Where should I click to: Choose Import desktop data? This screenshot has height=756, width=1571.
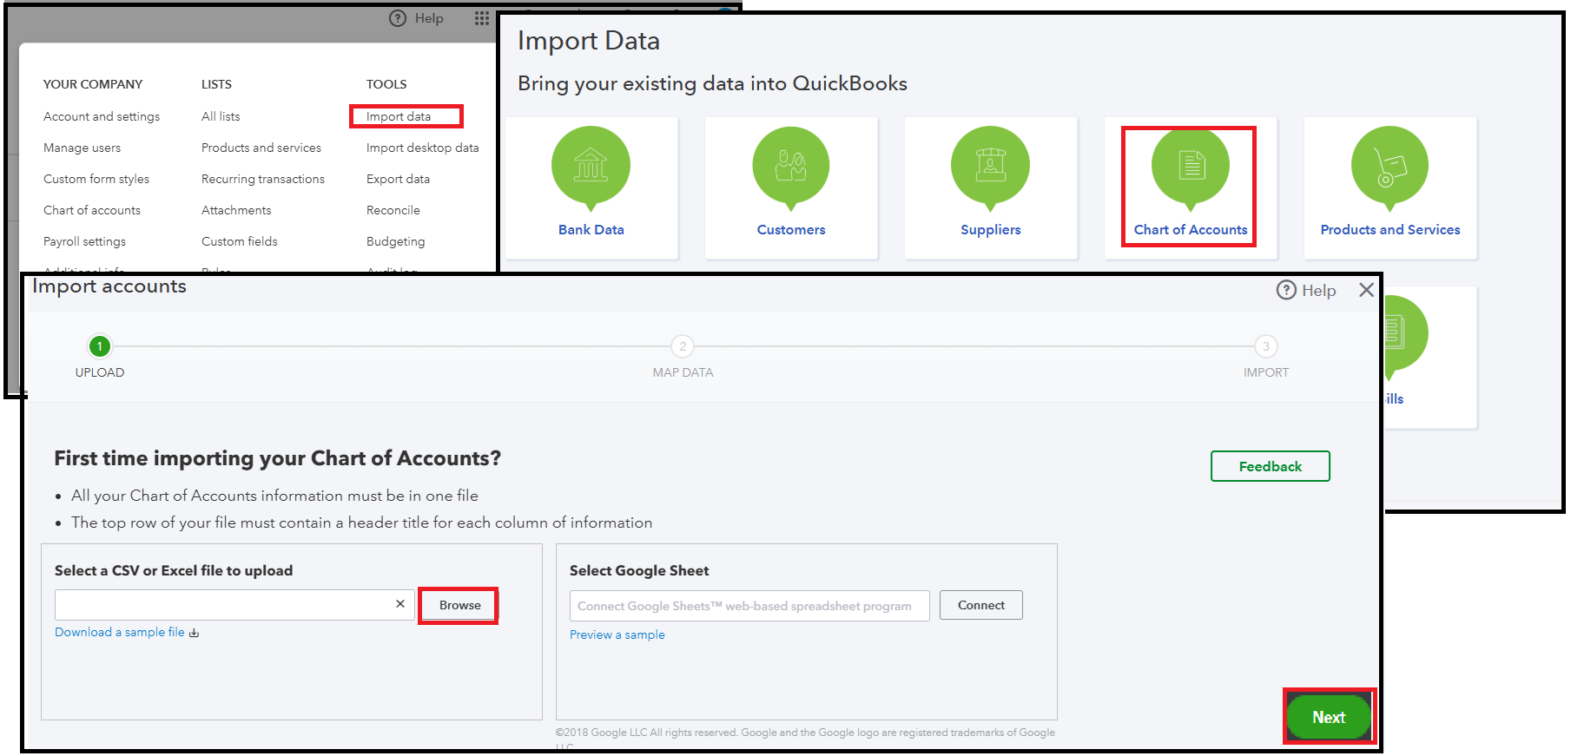click(x=423, y=148)
